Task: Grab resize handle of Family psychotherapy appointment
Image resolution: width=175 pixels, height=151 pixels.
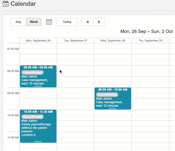Action: click(x=38, y=141)
